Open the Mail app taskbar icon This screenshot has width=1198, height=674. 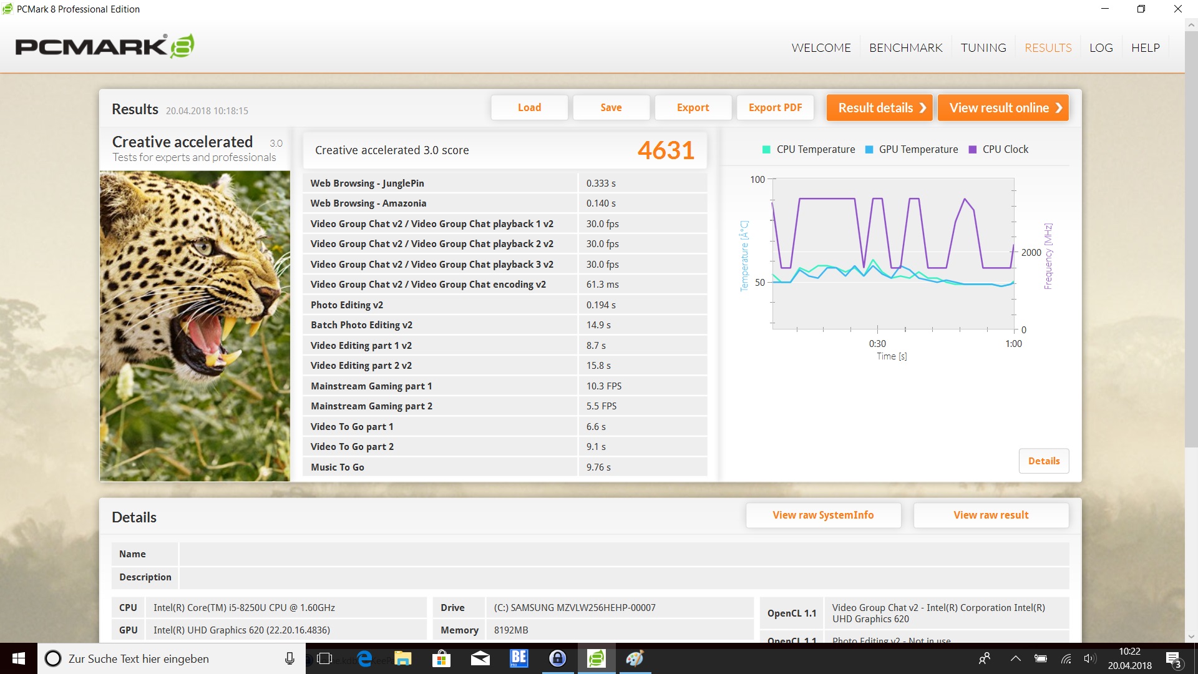[x=480, y=658]
